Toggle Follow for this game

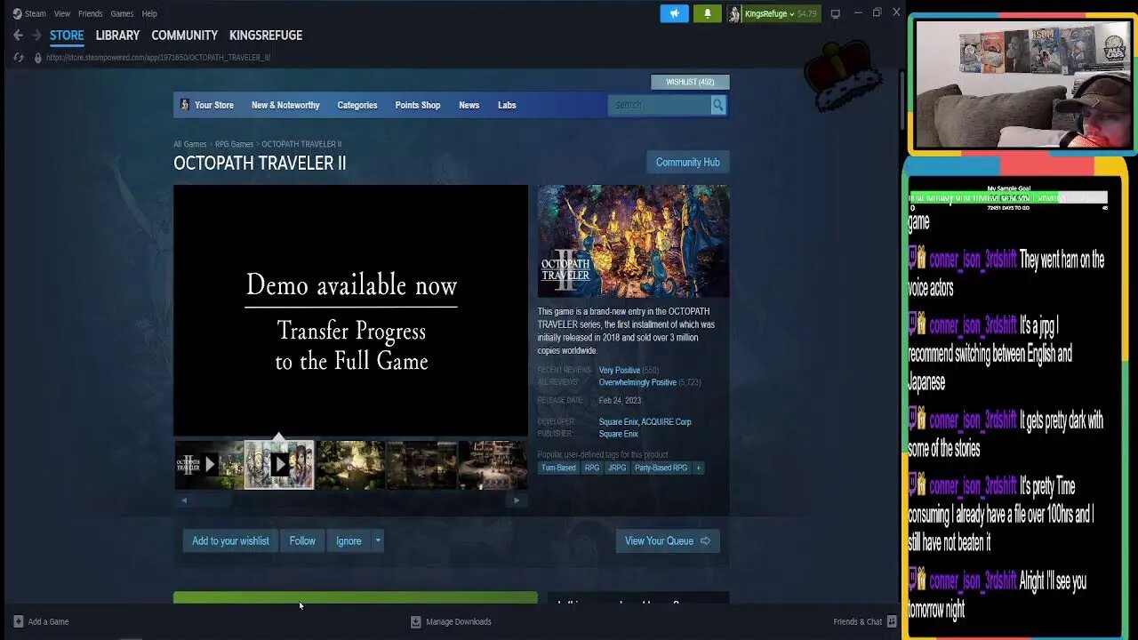[x=302, y=540]
